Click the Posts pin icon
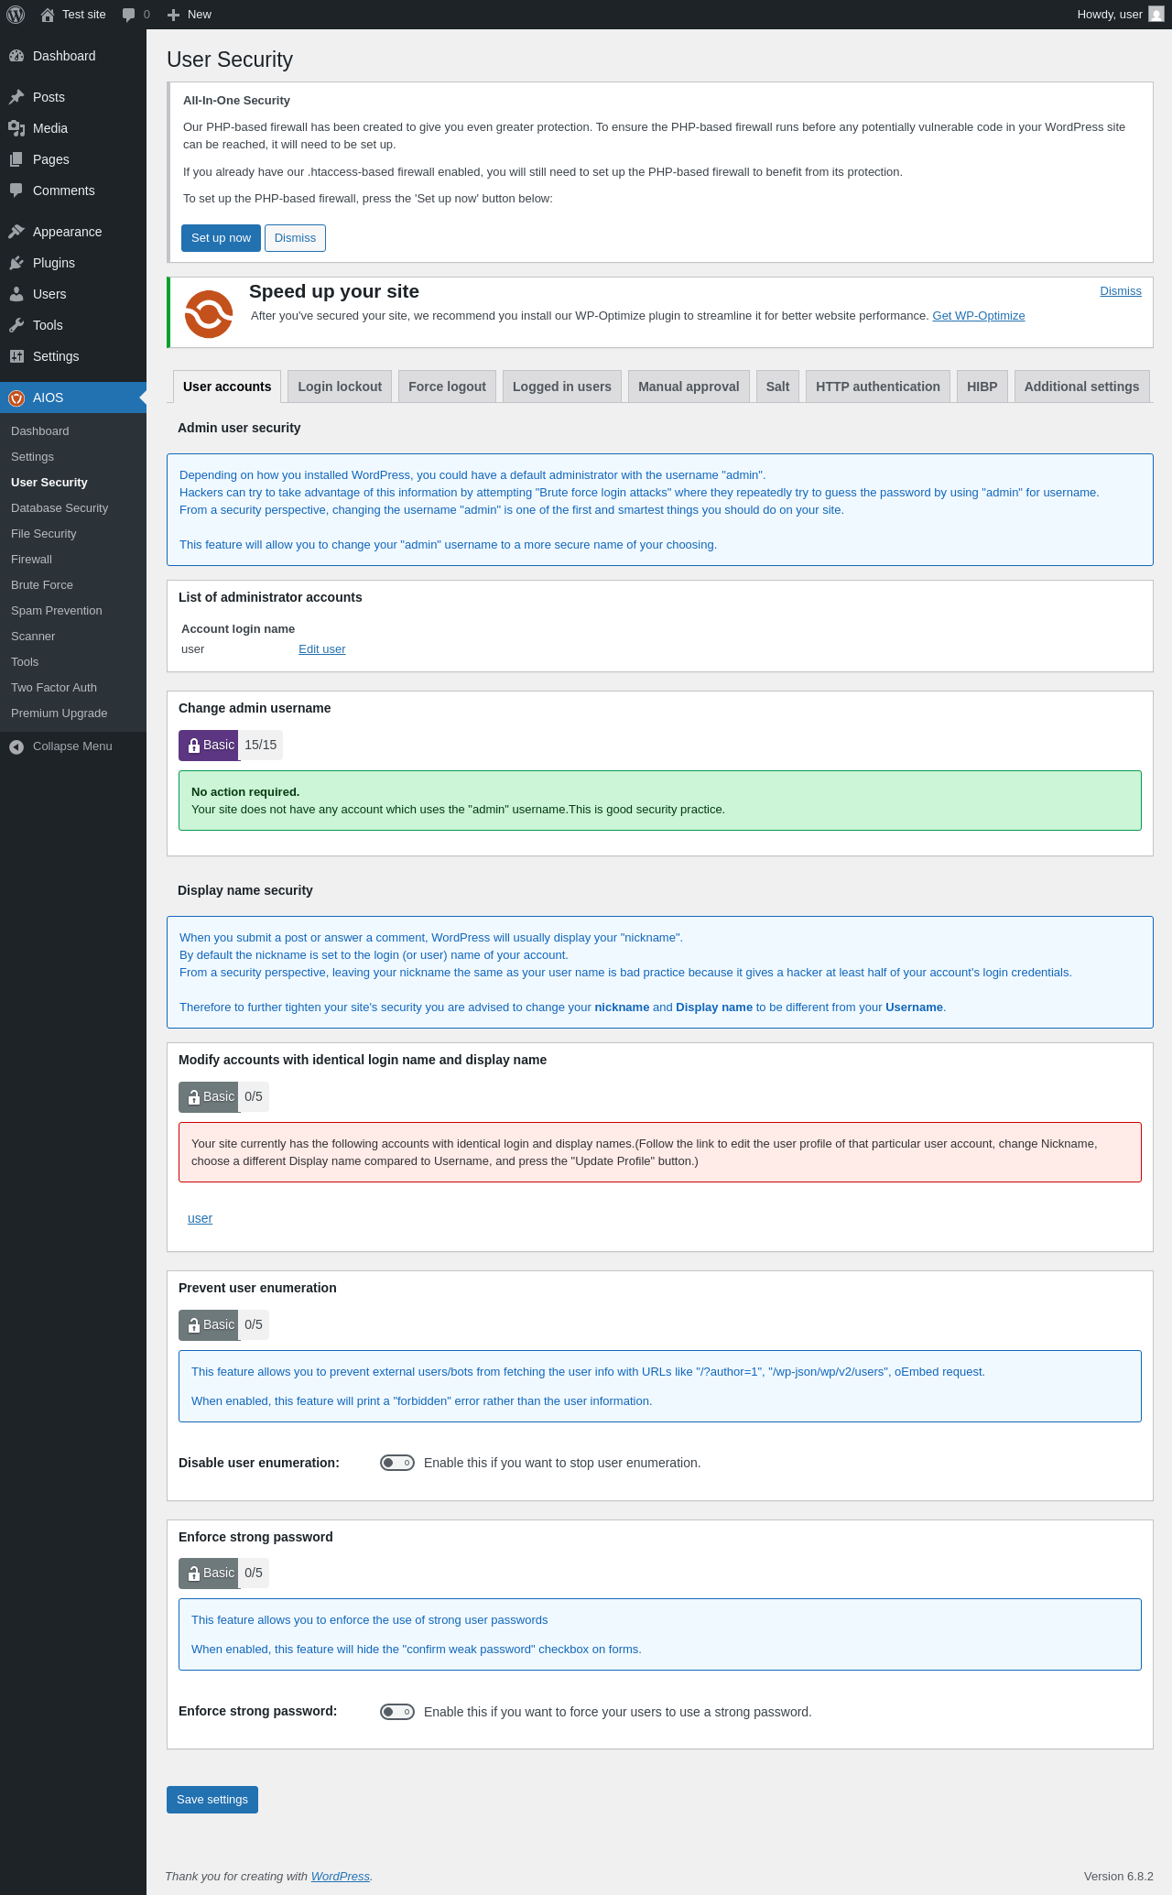 tap(16, 97)
